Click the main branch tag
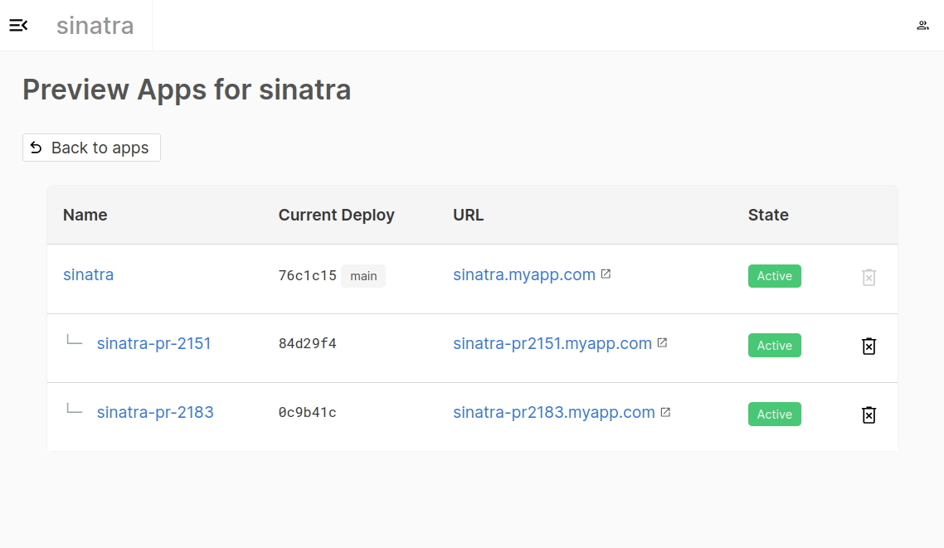The height and width of the screenshot is (548, 944). coord(363,276)
